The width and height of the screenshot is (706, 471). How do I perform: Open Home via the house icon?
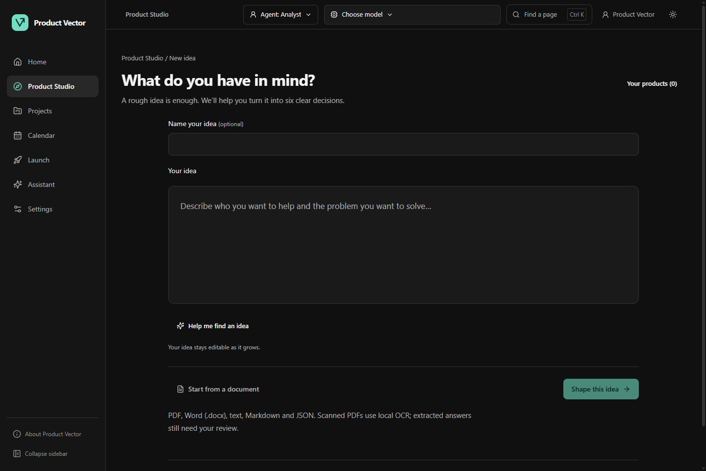click(18, 62)
